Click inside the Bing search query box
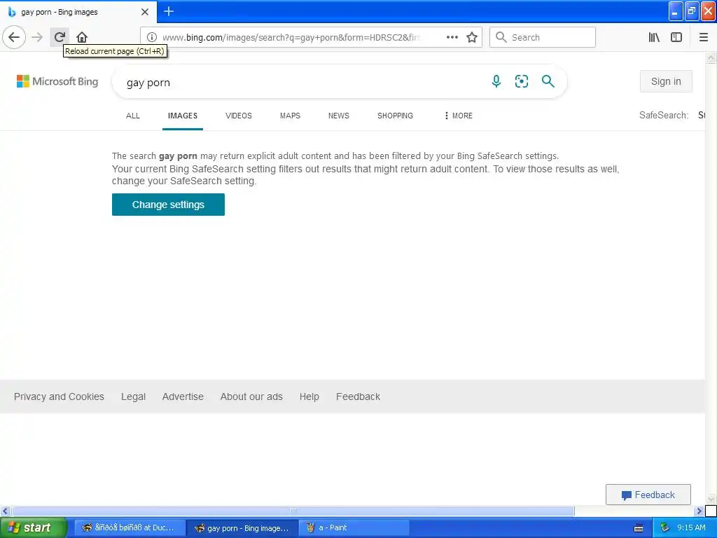This screenshot has width=717, height=538. 302,83
